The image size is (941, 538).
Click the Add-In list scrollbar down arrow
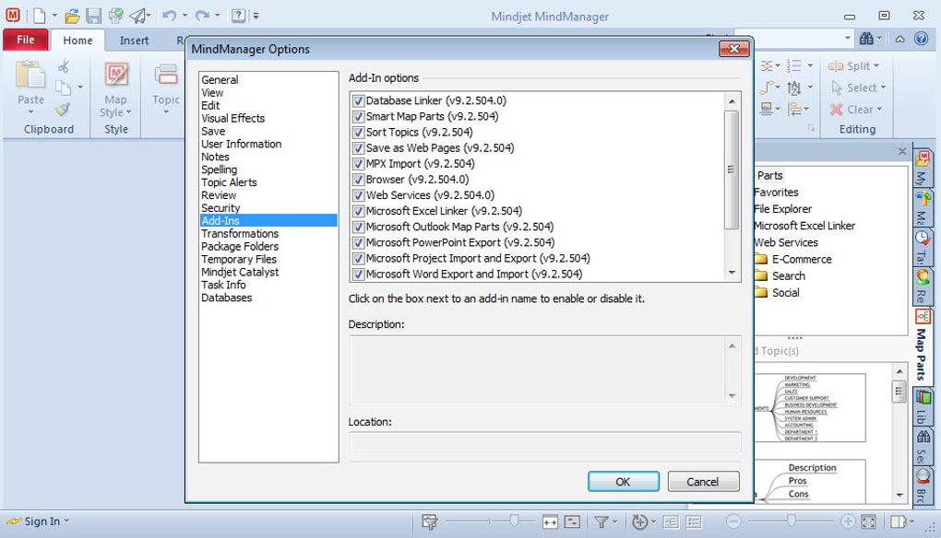pos(733,273)
